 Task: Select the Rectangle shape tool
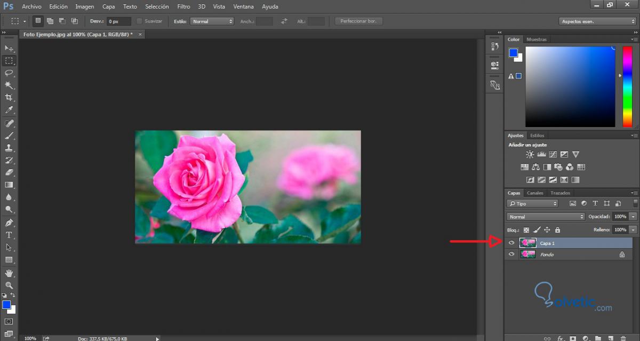click(x=9, y=259)
